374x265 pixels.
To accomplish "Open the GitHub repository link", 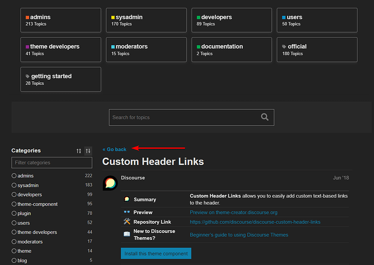I will click(x=255, y=222).
